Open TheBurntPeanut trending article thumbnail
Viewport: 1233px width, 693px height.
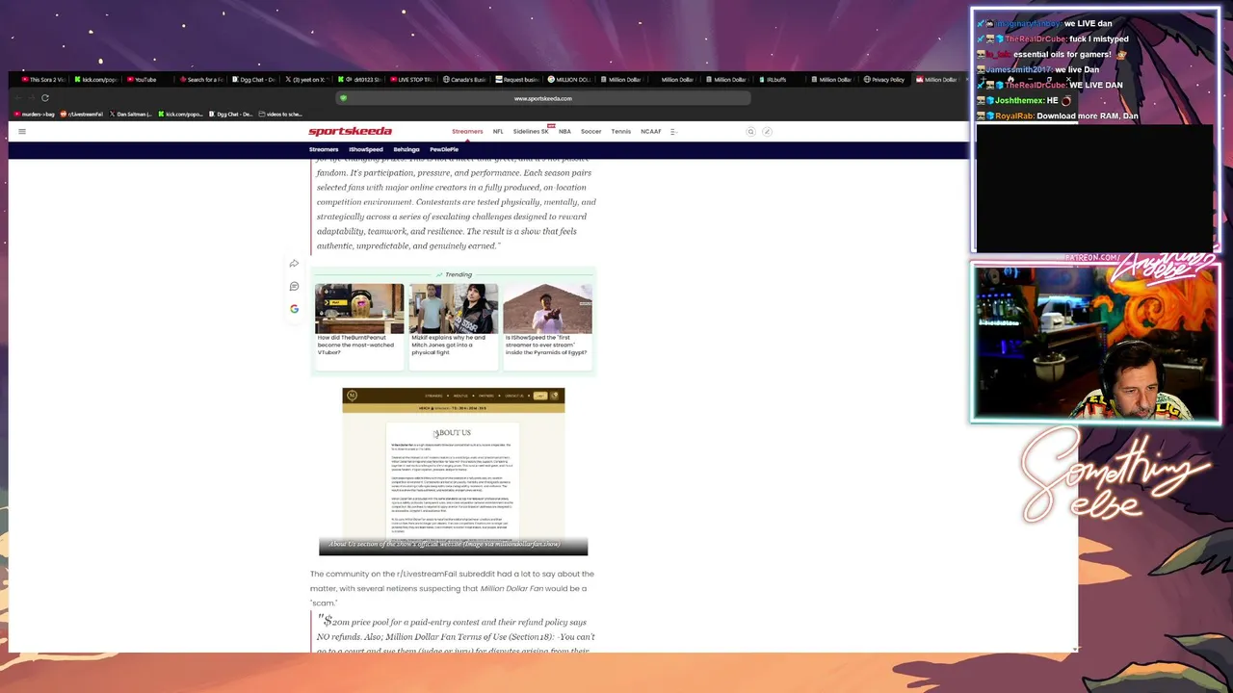click(x=359, y=309)
